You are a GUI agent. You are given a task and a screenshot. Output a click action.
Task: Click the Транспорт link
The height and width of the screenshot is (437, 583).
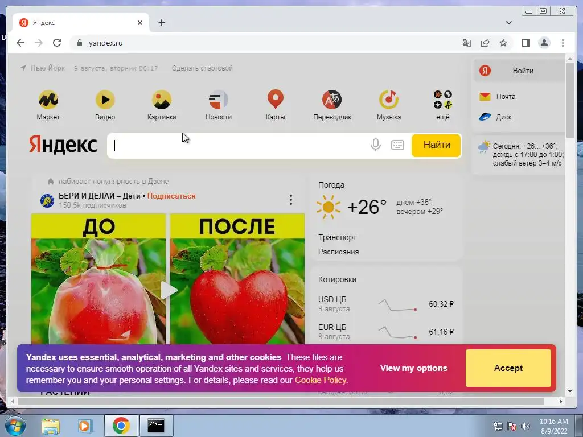[337, 237]
